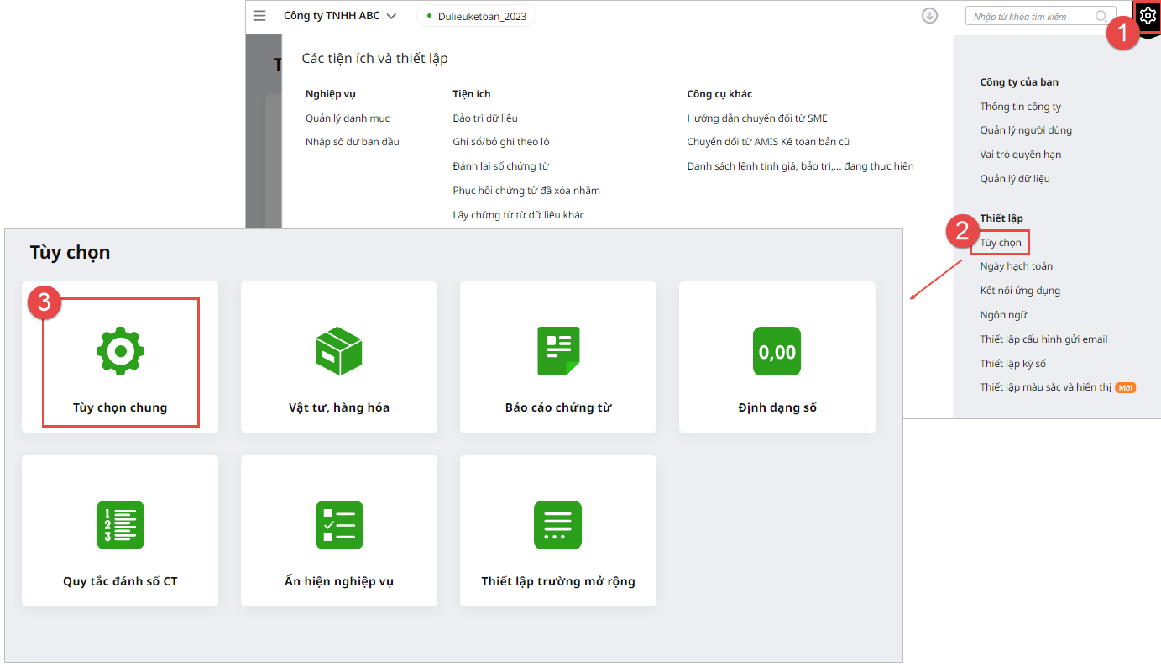1161x672 pixels.
Task: Click the search keyword input field
Action: click(x=1032, y=17)
